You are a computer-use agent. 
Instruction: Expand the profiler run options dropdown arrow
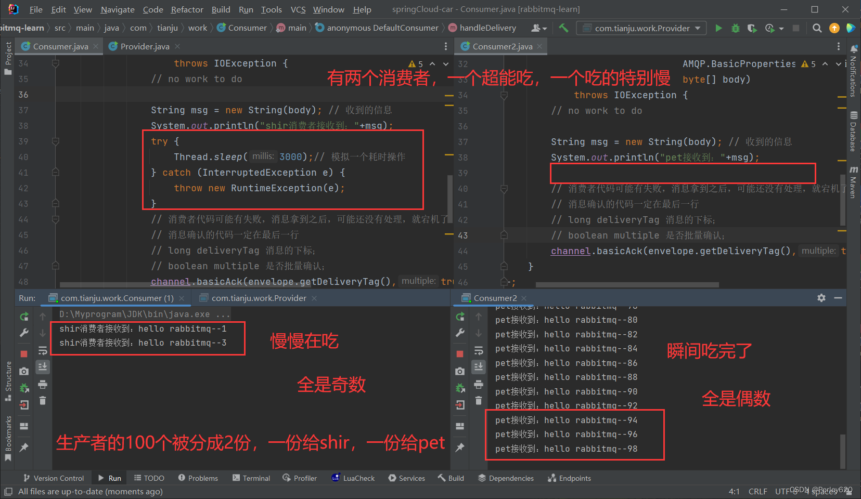click(x=781, y=29)
